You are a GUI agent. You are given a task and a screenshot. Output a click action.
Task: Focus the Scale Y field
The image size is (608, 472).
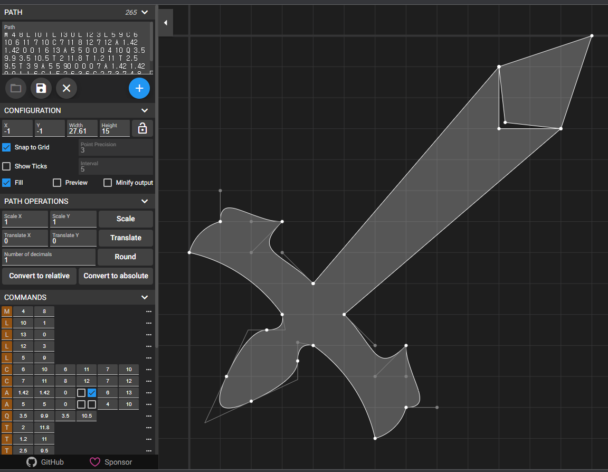tap(73, 219)
